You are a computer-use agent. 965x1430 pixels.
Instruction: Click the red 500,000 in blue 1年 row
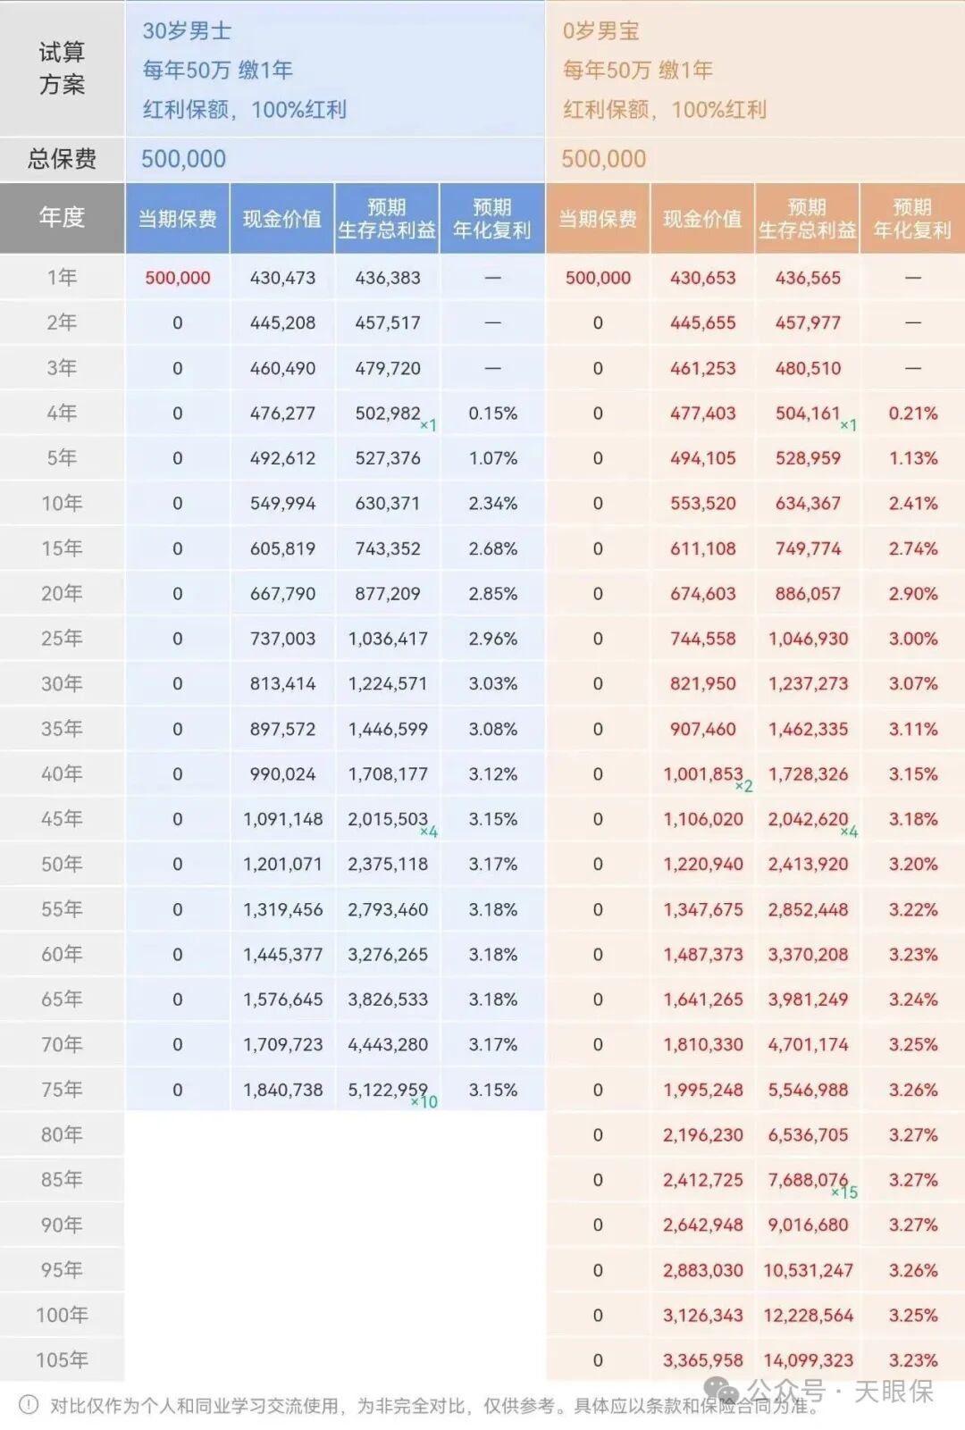click(x=177, y=278)
